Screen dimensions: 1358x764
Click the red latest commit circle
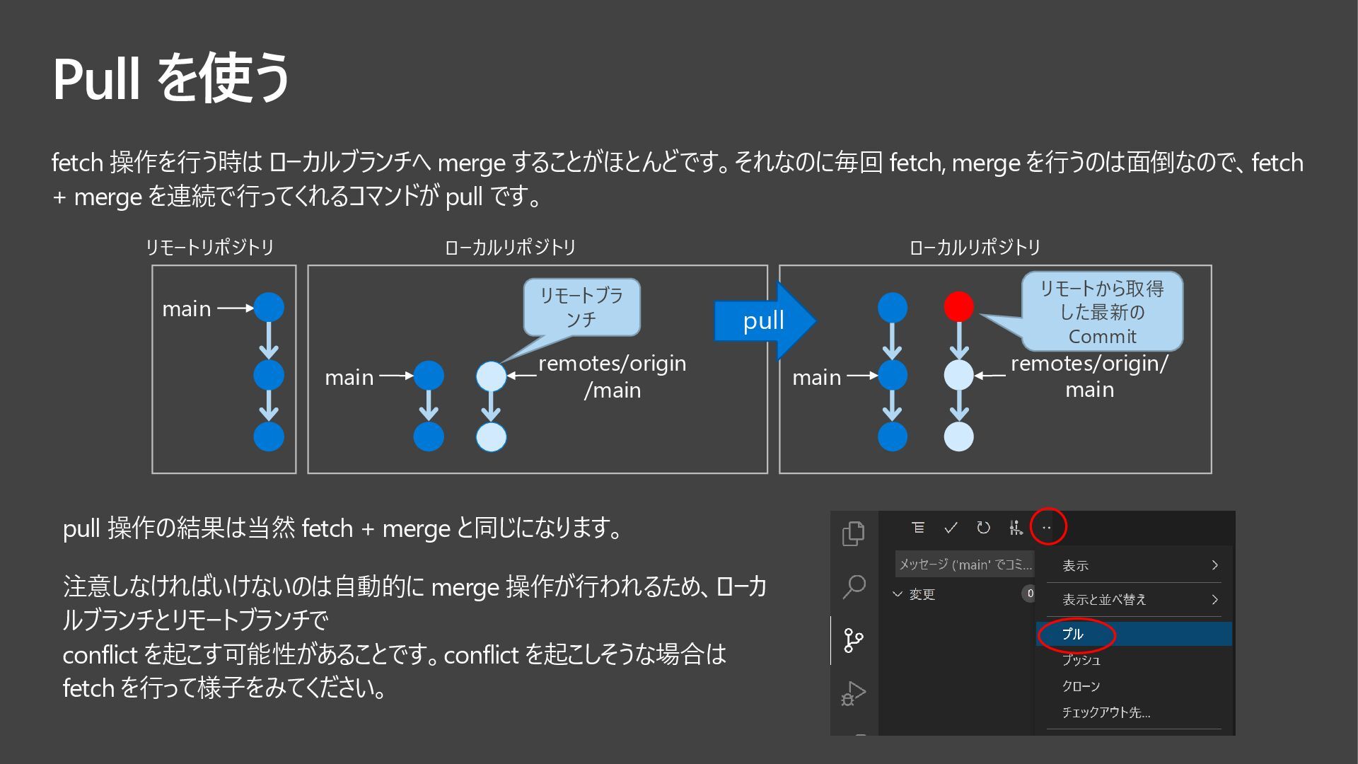pos(958,307)
